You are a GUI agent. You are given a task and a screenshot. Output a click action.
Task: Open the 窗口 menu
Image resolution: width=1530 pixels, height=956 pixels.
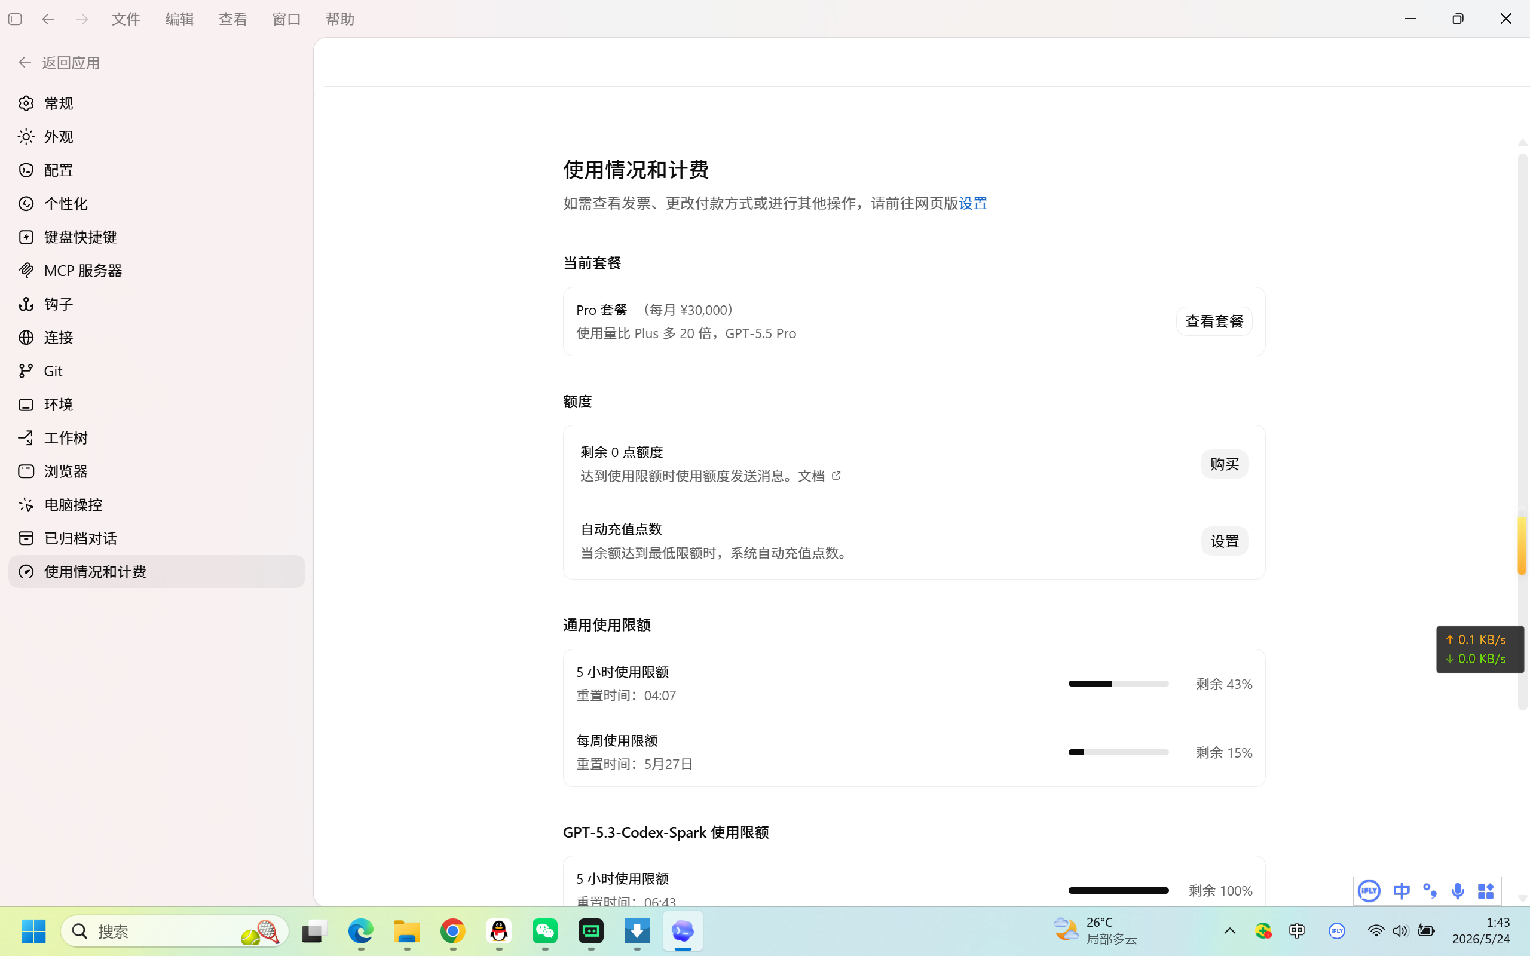point(286,19)
